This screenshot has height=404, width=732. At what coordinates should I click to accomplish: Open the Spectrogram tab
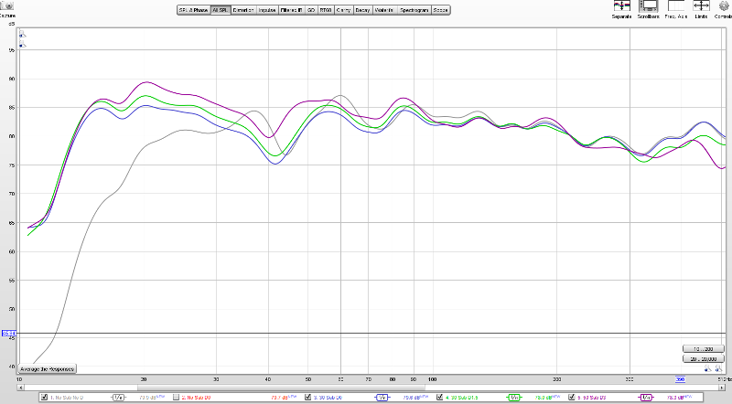[414, 10]
